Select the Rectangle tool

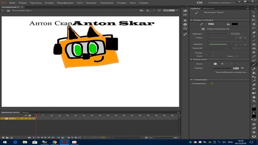click(254, 44)
